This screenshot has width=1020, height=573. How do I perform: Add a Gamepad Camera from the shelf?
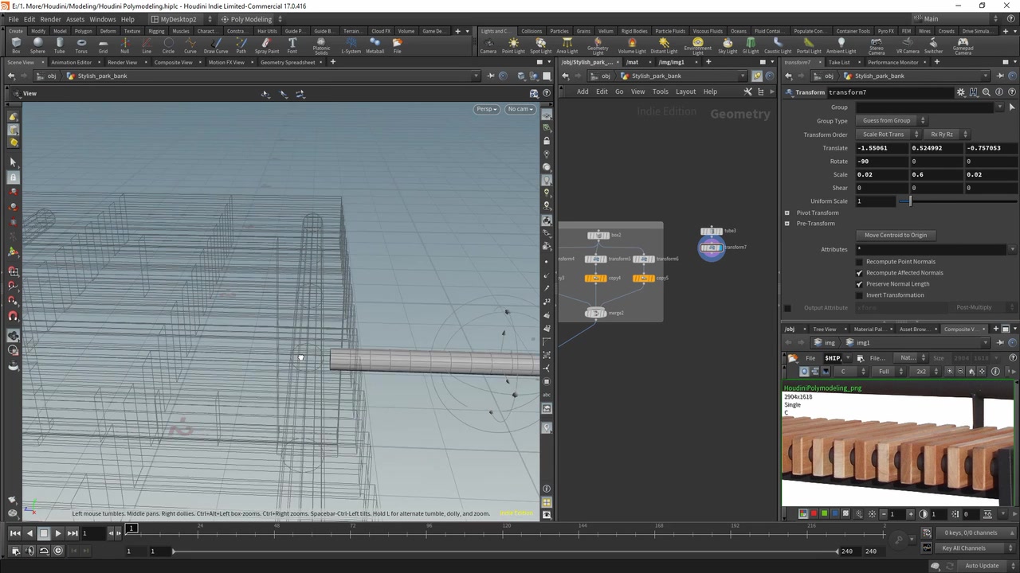(x=963, y=46)
